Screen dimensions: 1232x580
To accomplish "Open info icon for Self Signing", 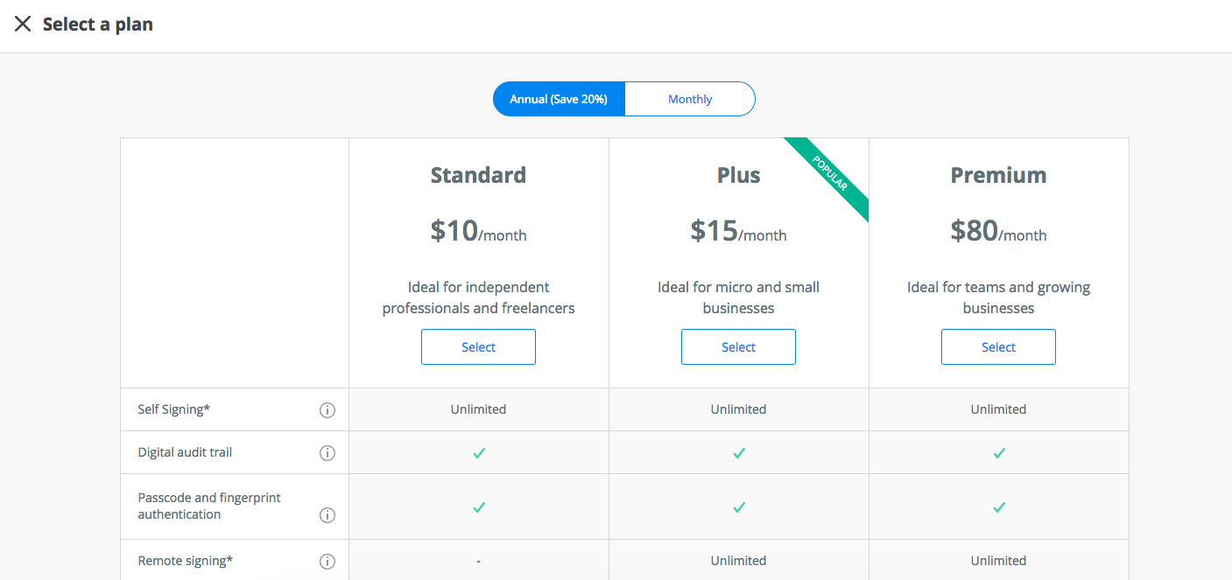I will tap(327, 409).
